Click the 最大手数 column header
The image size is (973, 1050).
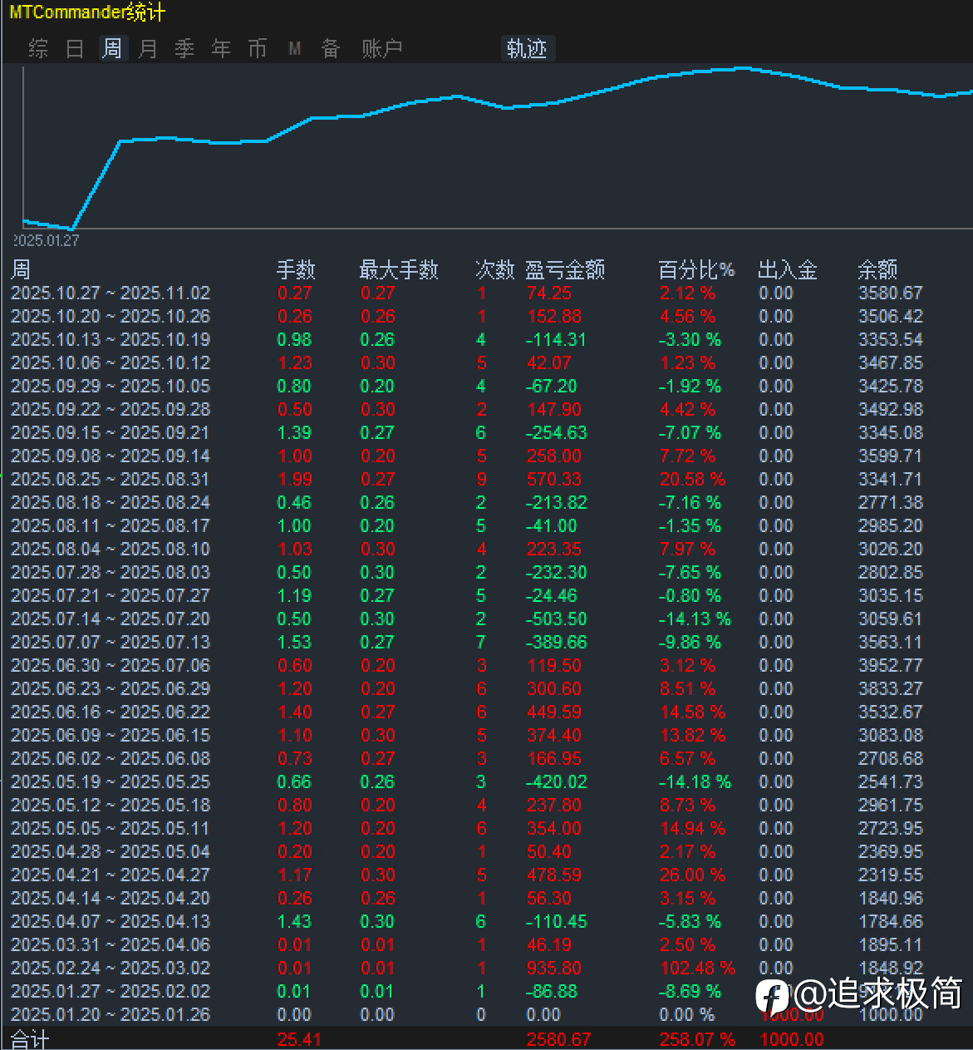click(x=398, y=269)
